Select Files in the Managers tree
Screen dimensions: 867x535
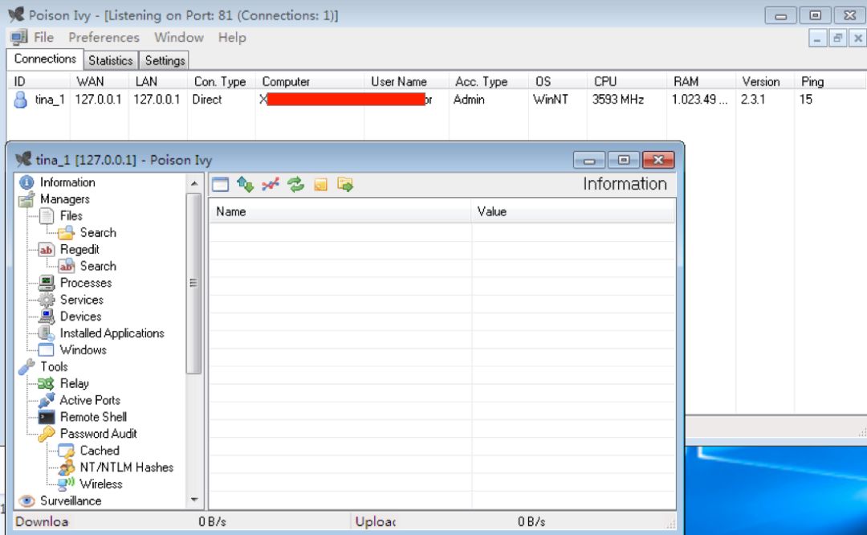[x=71, y=216]
